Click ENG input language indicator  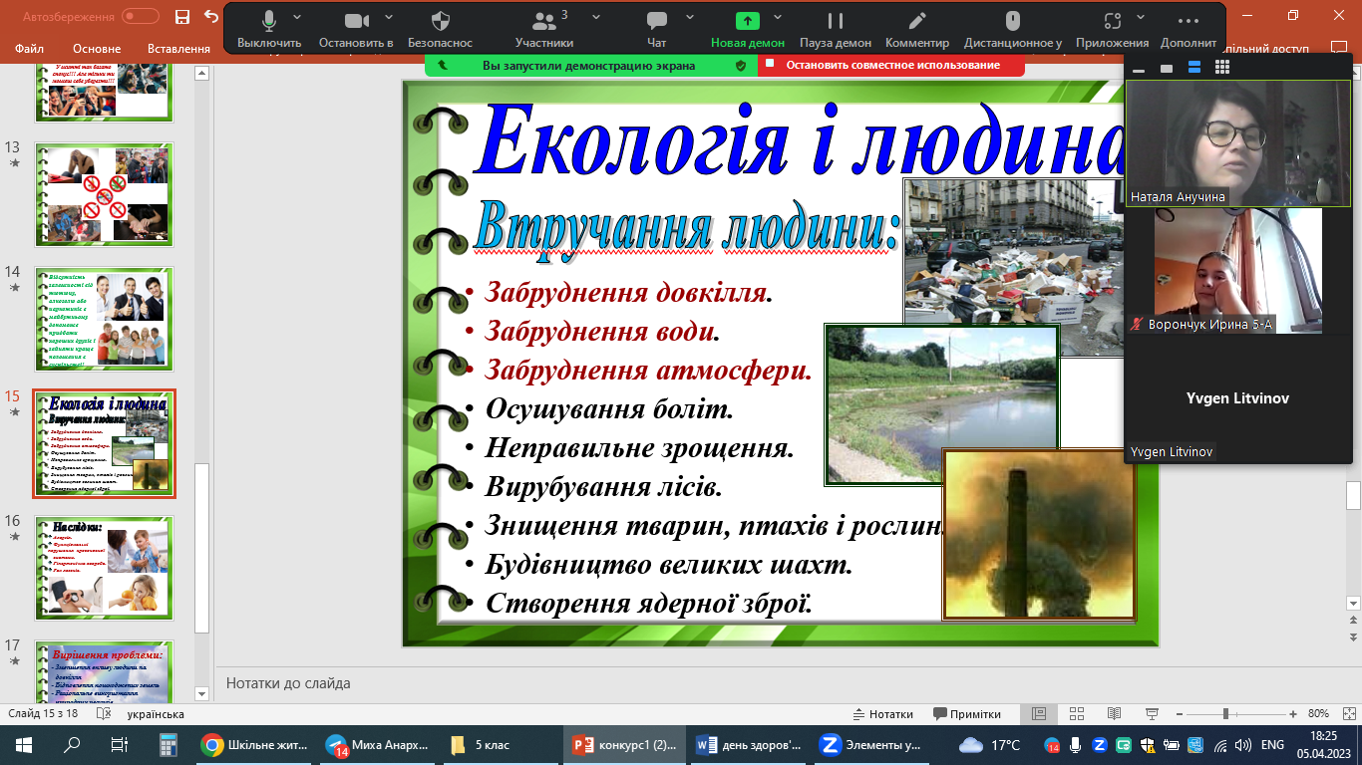point(1272,745)
